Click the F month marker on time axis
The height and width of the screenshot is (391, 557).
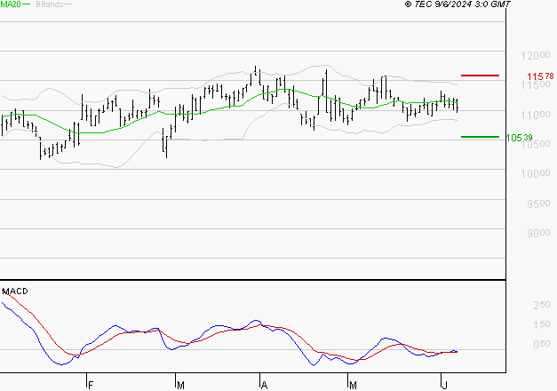pyautogui.click(x=91, y=385)
